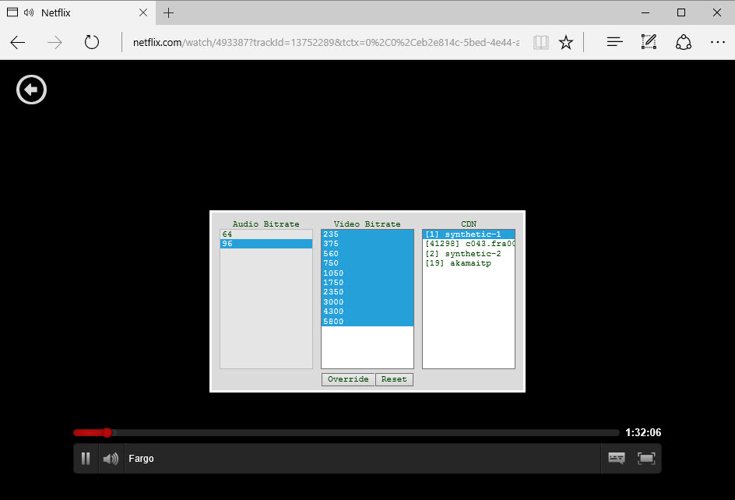Click the red playback position knob
735x500 pixels.
click(107, 432)
